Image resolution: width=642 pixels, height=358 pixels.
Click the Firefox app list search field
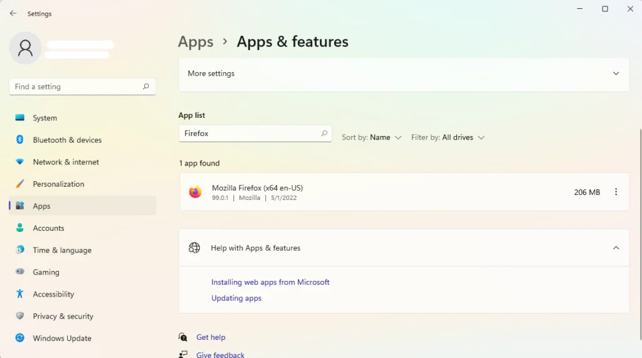(255, 134)
